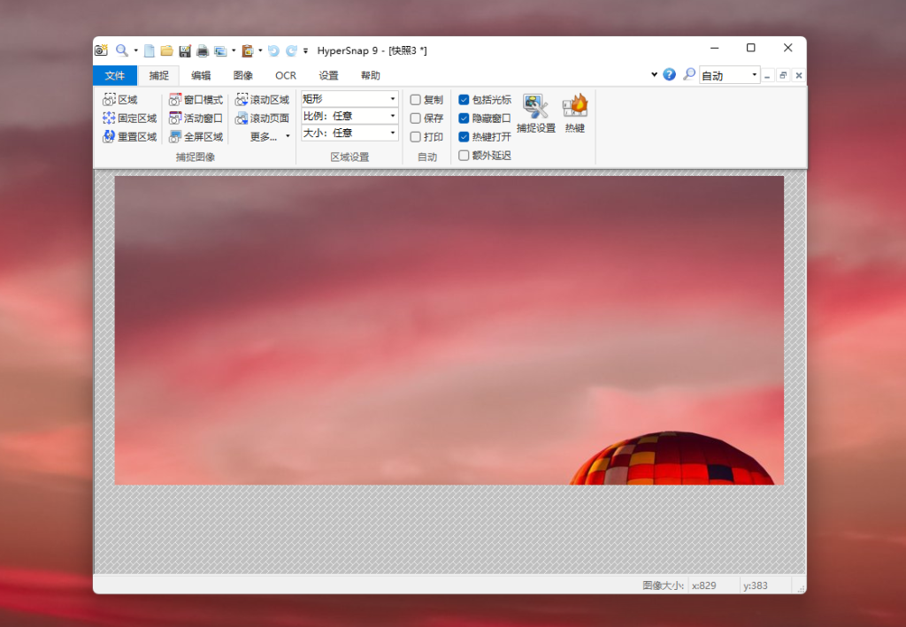
Task: Switch to the 编辑 tab
Action: [x=201, y=76]
